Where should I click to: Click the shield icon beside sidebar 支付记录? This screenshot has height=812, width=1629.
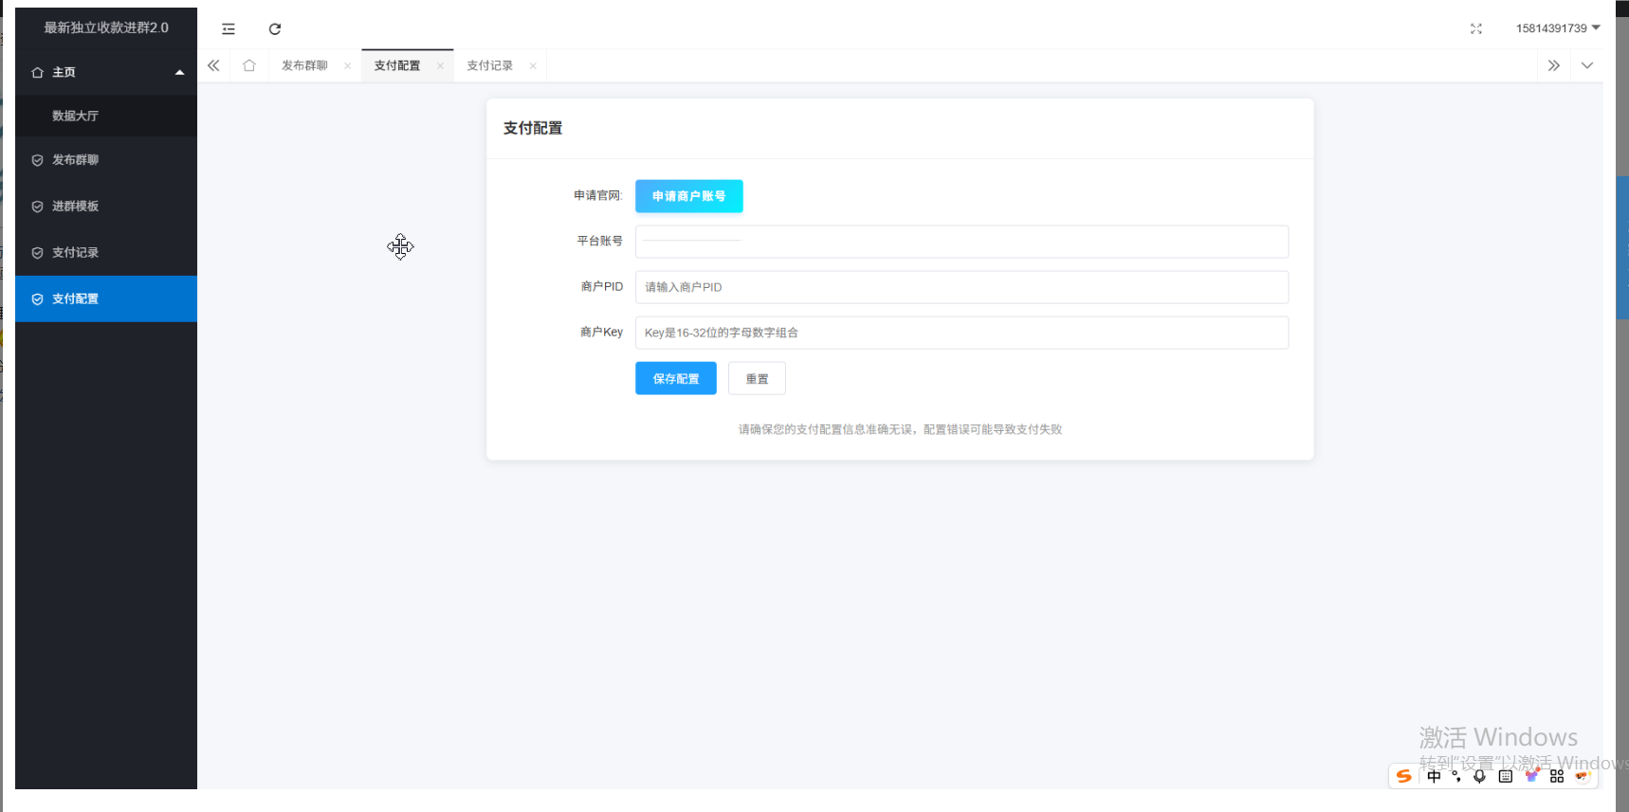point(38,253)
